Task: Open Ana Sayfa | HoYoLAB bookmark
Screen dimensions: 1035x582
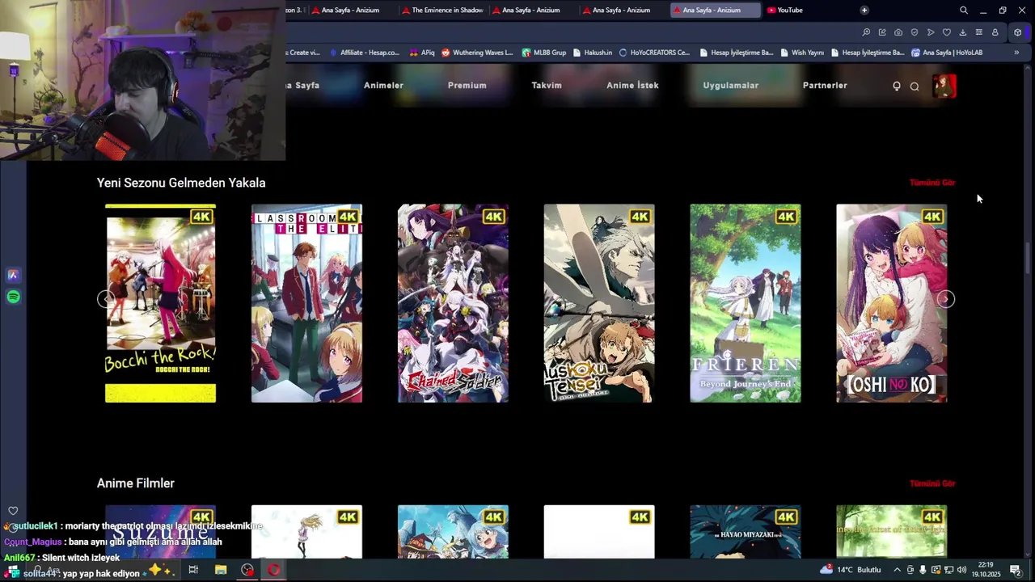Action: point(947,53)
